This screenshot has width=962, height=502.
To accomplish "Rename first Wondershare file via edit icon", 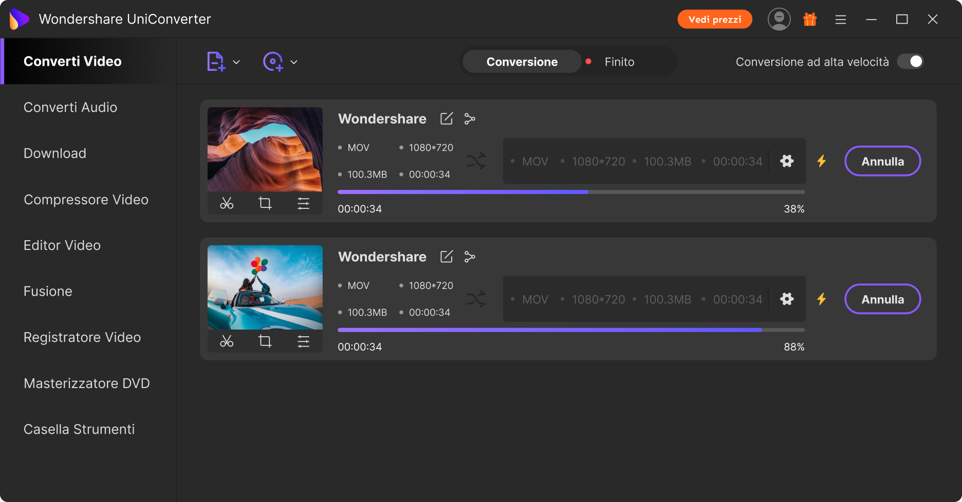I will tap(447, 119).
